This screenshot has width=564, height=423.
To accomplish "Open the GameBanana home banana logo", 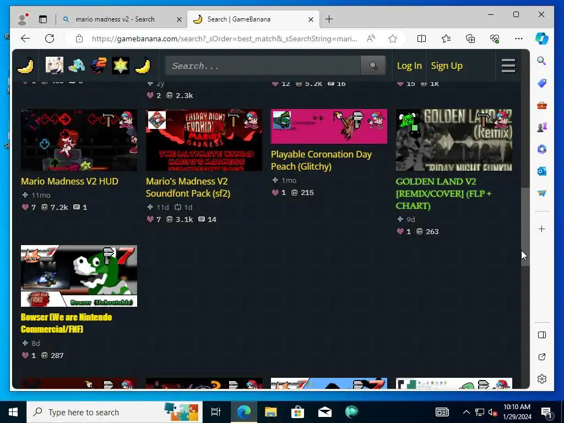I will (25, 66).
